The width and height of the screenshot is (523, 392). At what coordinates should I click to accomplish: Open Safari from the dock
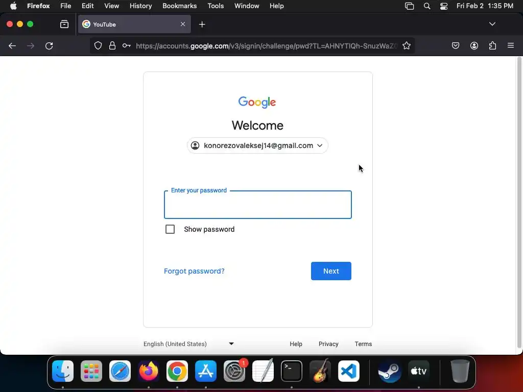pyautogui.click(x=120, y=371)
